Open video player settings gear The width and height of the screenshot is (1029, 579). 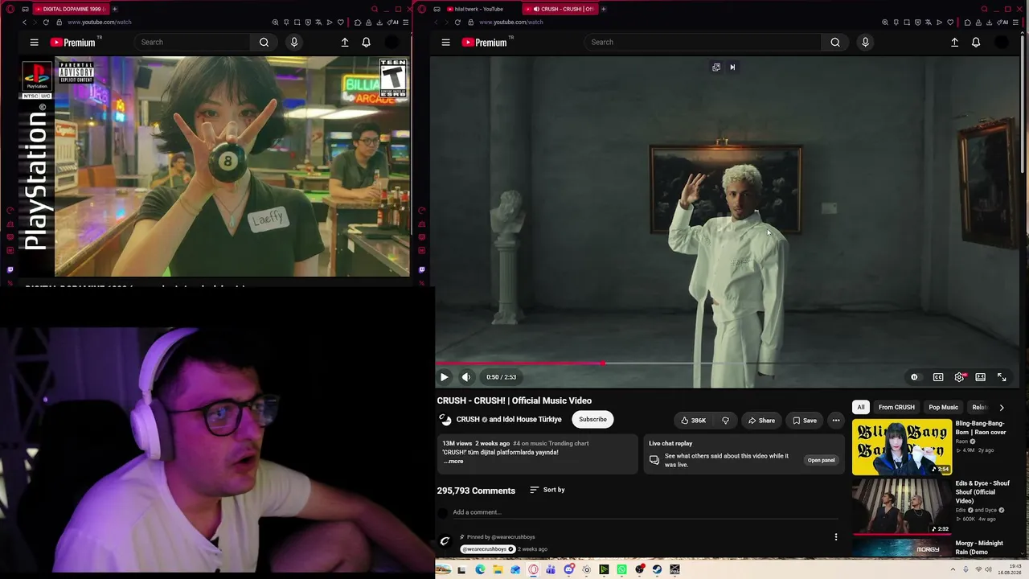(959, 377)
